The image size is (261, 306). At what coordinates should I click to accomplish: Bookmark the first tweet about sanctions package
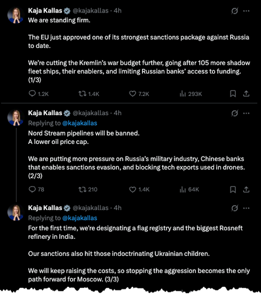tap(233, 94)
